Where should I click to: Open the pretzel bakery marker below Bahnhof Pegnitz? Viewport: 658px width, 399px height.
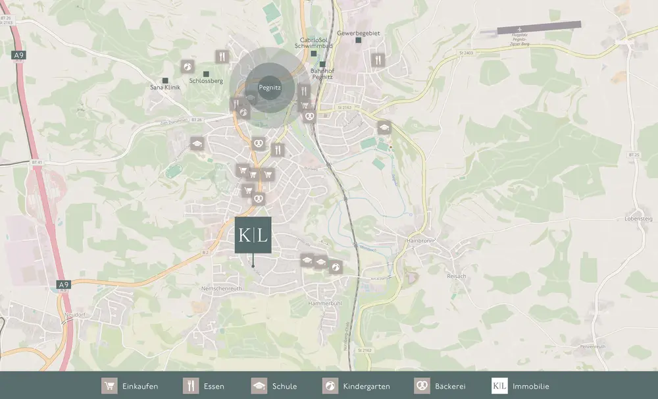[310, 117]
